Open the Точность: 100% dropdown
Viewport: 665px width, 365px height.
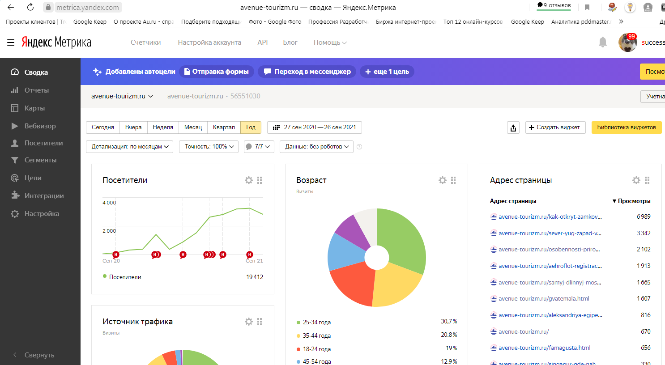click(x=209, y=147)
